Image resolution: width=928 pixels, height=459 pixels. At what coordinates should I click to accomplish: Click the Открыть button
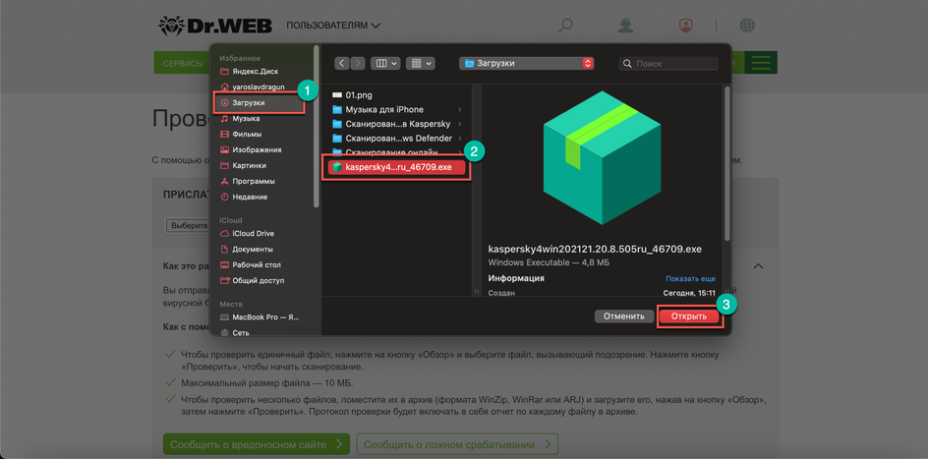689,316
